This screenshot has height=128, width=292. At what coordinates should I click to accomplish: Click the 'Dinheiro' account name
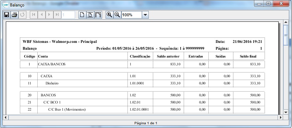point(52,83)
